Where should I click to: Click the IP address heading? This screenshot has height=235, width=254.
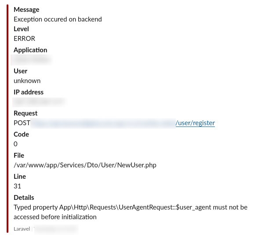click(29, 92)
